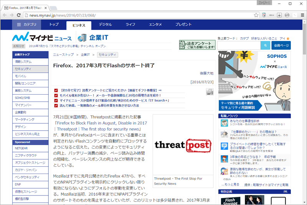Open a new browser tab
Image resolution: width=307 pixels, height=205 pixels.
pos(53,8)
